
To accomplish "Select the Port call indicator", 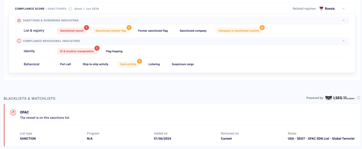I will 65,64.
